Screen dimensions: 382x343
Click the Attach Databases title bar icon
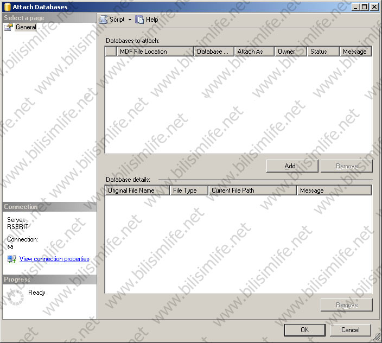(7, 7)
